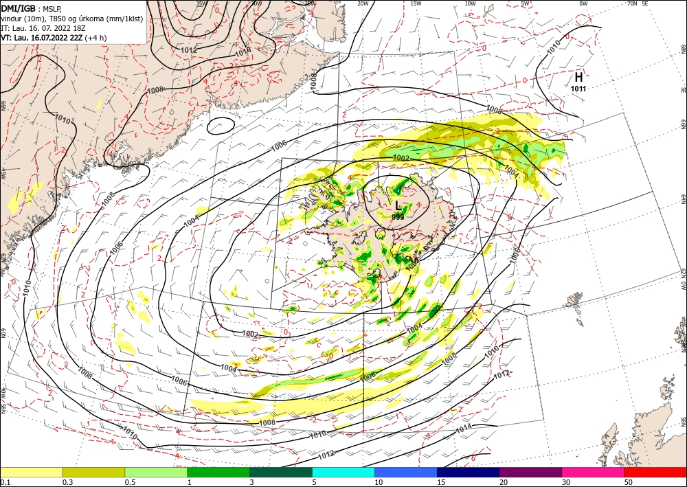Select the olive 0.3–0.5 legend swatch
Image resolution: width=687 pixels, height=487 pixels.
click(93, 472)
